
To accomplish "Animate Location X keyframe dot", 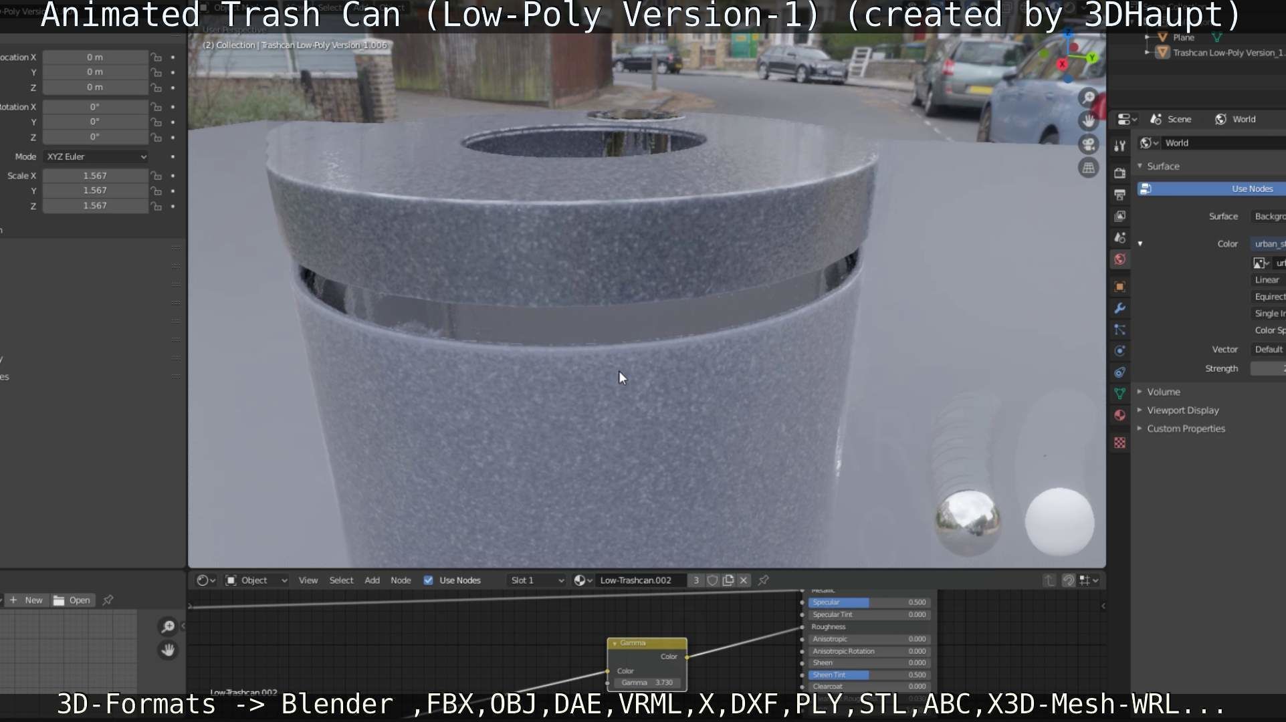I will point(173,57).
